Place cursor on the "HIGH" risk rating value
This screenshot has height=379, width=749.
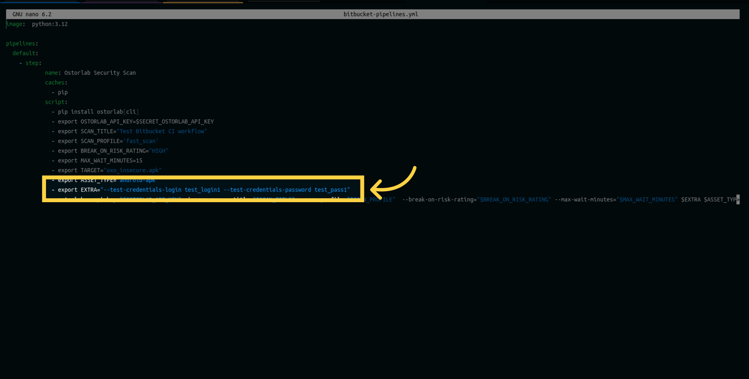pos(158,151)
